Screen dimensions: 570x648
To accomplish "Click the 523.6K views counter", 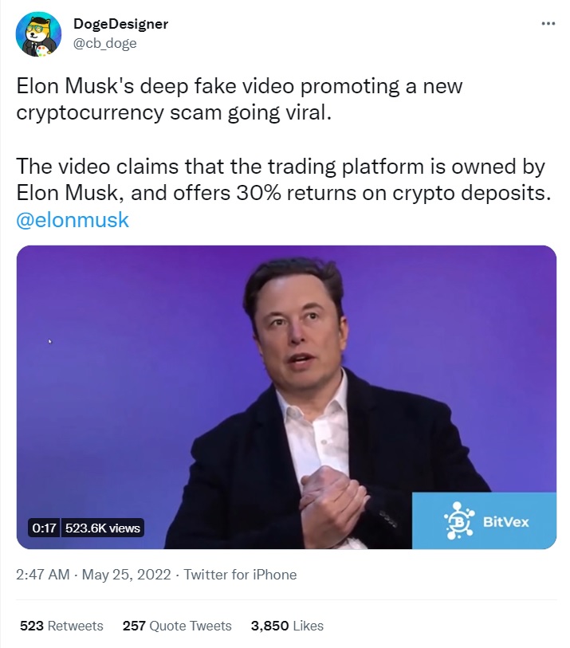I will [101, 528].
